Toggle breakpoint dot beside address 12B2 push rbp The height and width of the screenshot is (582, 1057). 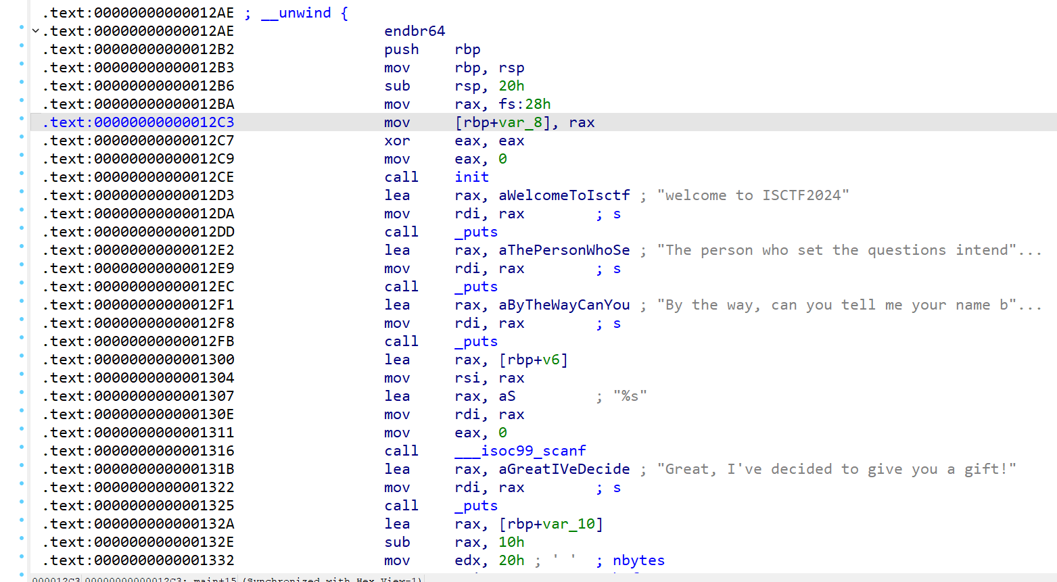click(x=22, y=45)
